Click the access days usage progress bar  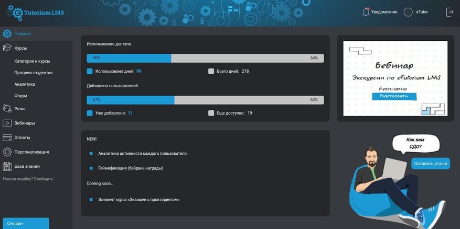[205, 58]
